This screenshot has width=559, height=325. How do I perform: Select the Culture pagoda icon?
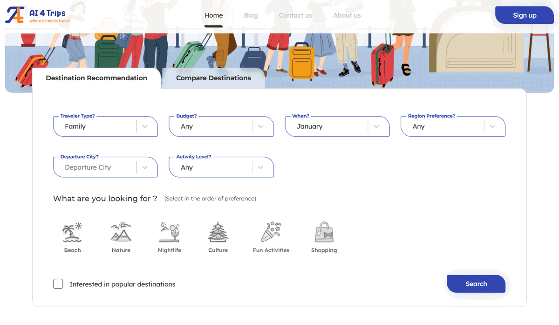[218, 232]
